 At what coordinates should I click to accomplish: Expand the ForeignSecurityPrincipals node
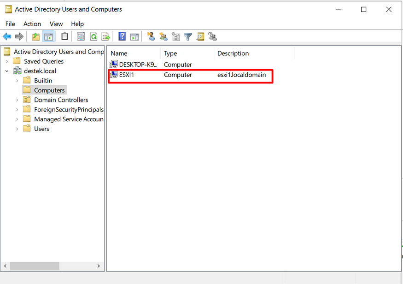[17, 110]
